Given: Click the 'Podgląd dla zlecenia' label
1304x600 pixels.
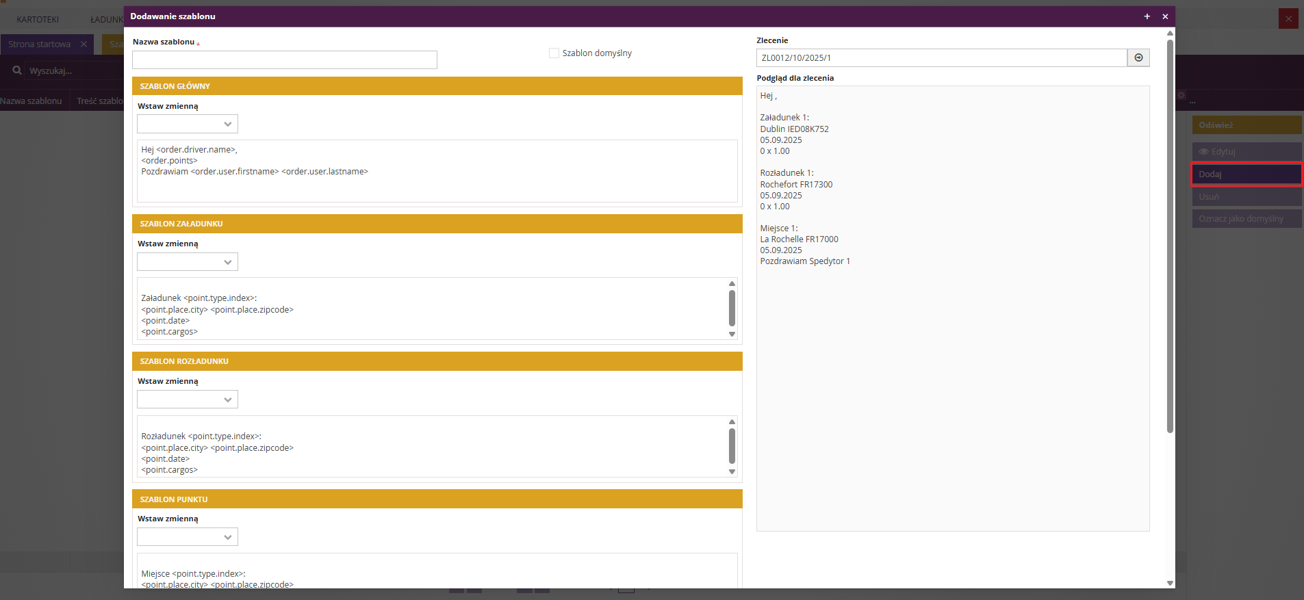Looking at the screenshot, I should [x=795, y=78].
